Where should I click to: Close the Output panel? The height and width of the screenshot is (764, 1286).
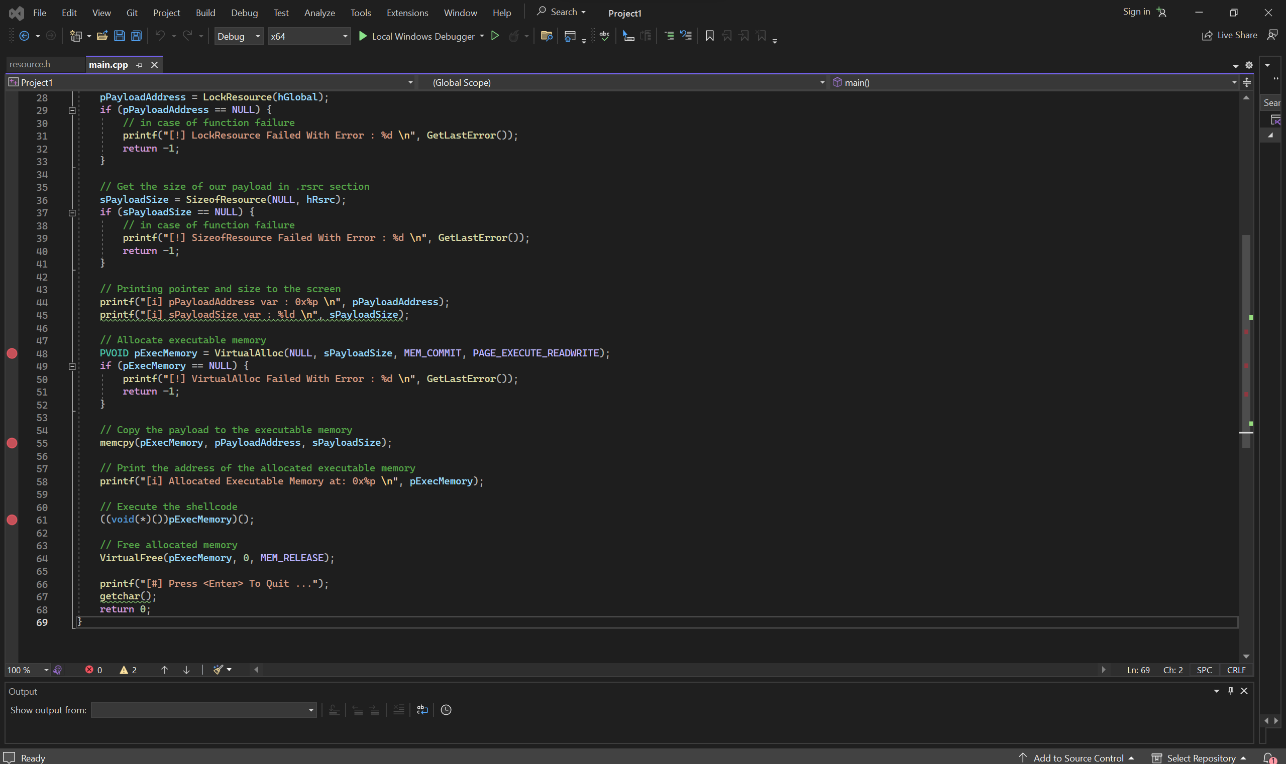point(1244,691)
